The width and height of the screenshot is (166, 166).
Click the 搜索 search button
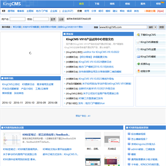(161, 27)
